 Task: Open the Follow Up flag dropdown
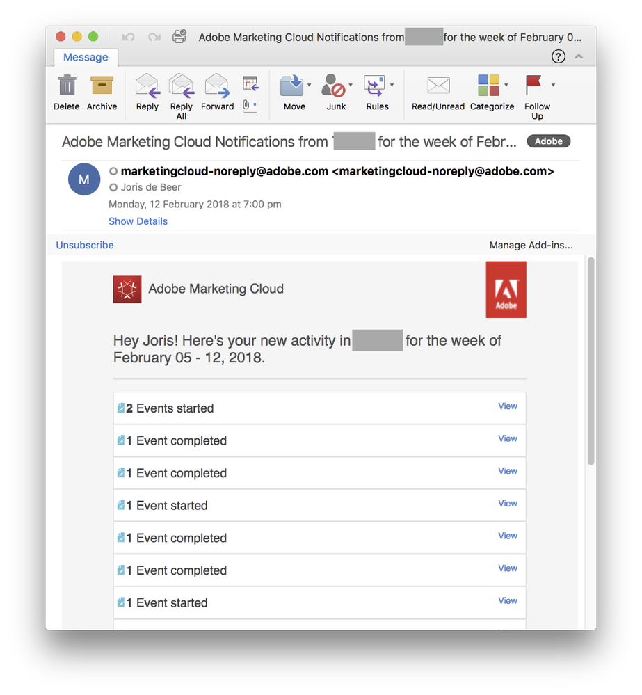pos(553,85)
